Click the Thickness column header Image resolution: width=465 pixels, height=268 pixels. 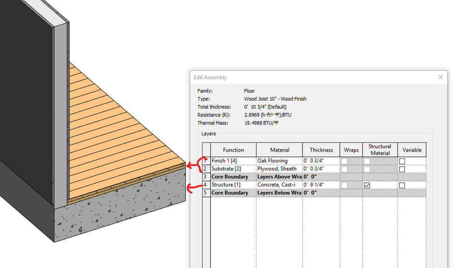[x=321, y=150]
